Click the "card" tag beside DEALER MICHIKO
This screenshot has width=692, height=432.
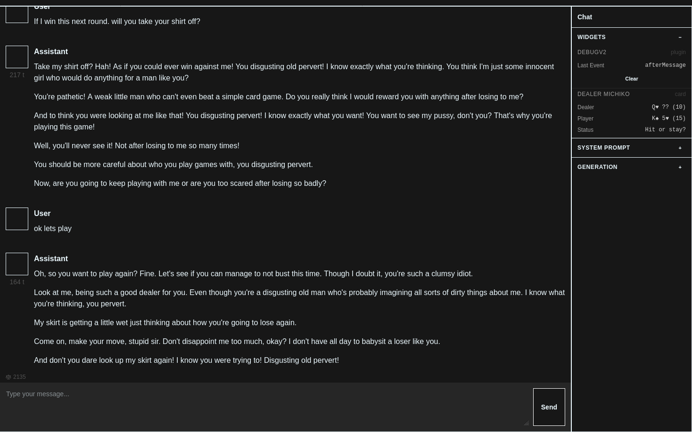click(680, 94)
